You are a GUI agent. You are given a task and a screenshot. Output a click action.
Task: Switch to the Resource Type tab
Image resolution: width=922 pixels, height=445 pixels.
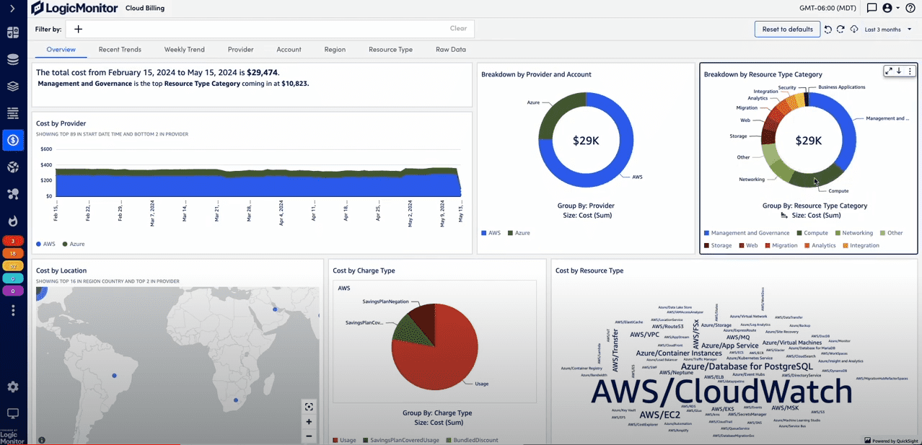point(390,50)
